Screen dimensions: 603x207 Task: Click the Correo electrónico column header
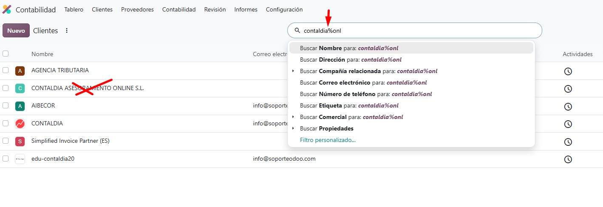(x=270, y=54)
